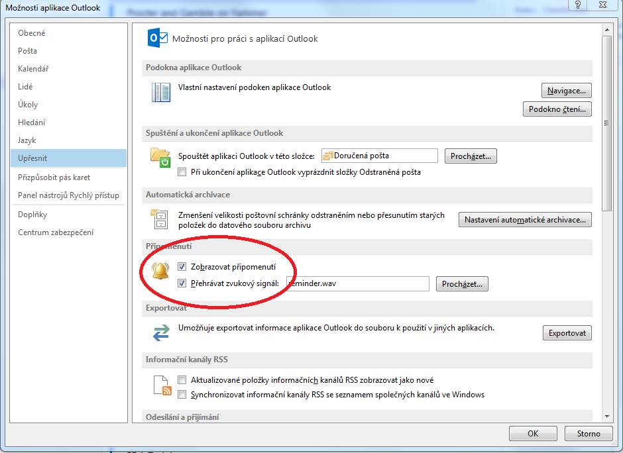Screen dimensions: 623x453
Task: Click the Outlook panes layout icon
Action: [x=161, y=92]
